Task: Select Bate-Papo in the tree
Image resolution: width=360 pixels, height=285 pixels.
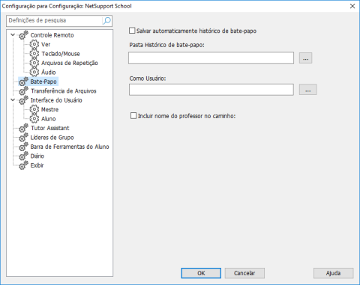Action: tap(43, 82)
